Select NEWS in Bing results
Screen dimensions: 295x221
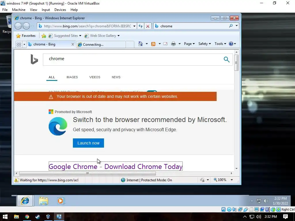pyautogui.click(x=116, y=77)
